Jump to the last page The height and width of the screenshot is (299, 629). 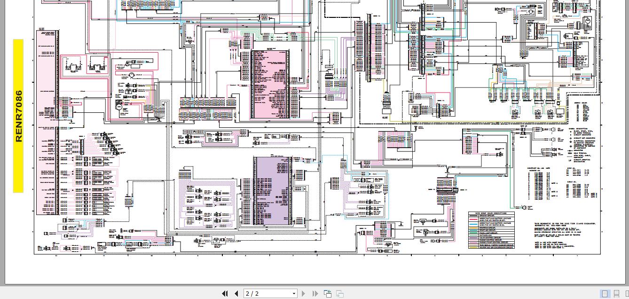[315, 293]
